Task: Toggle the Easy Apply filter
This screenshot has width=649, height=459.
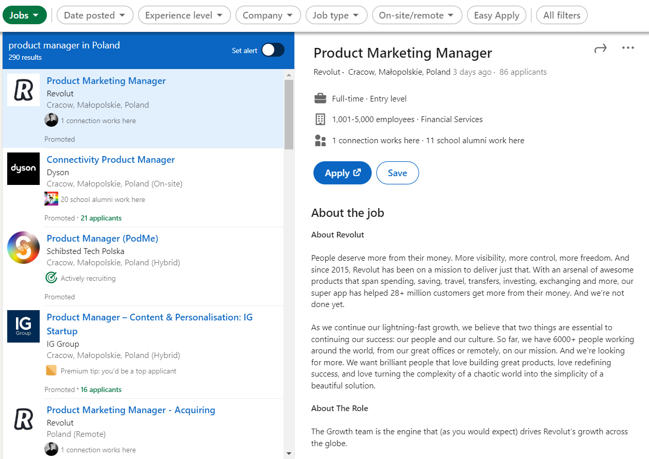Action: tap(496, 15)
